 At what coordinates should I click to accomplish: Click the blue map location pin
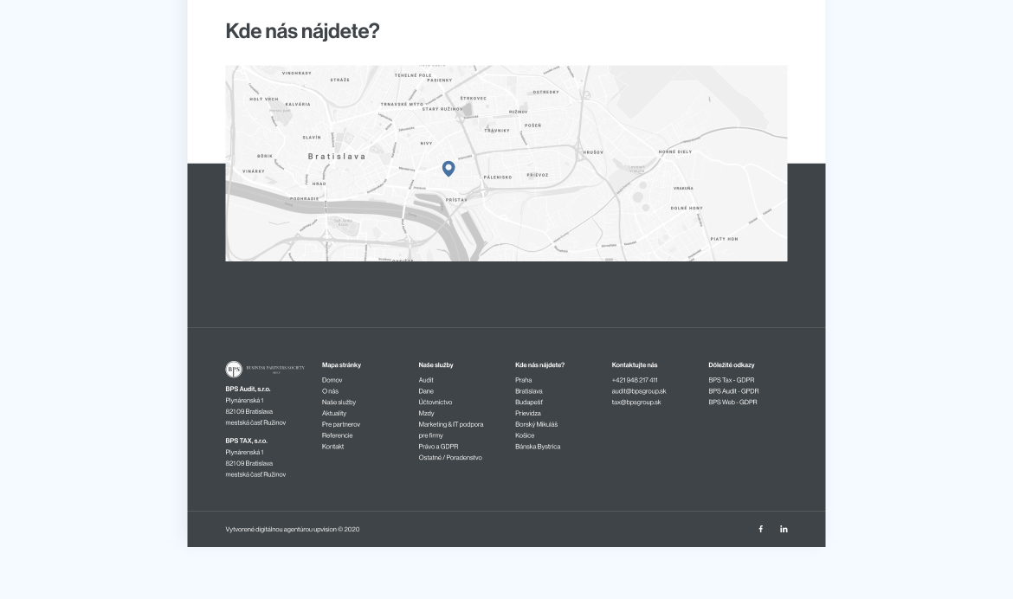tap(448, 168)
